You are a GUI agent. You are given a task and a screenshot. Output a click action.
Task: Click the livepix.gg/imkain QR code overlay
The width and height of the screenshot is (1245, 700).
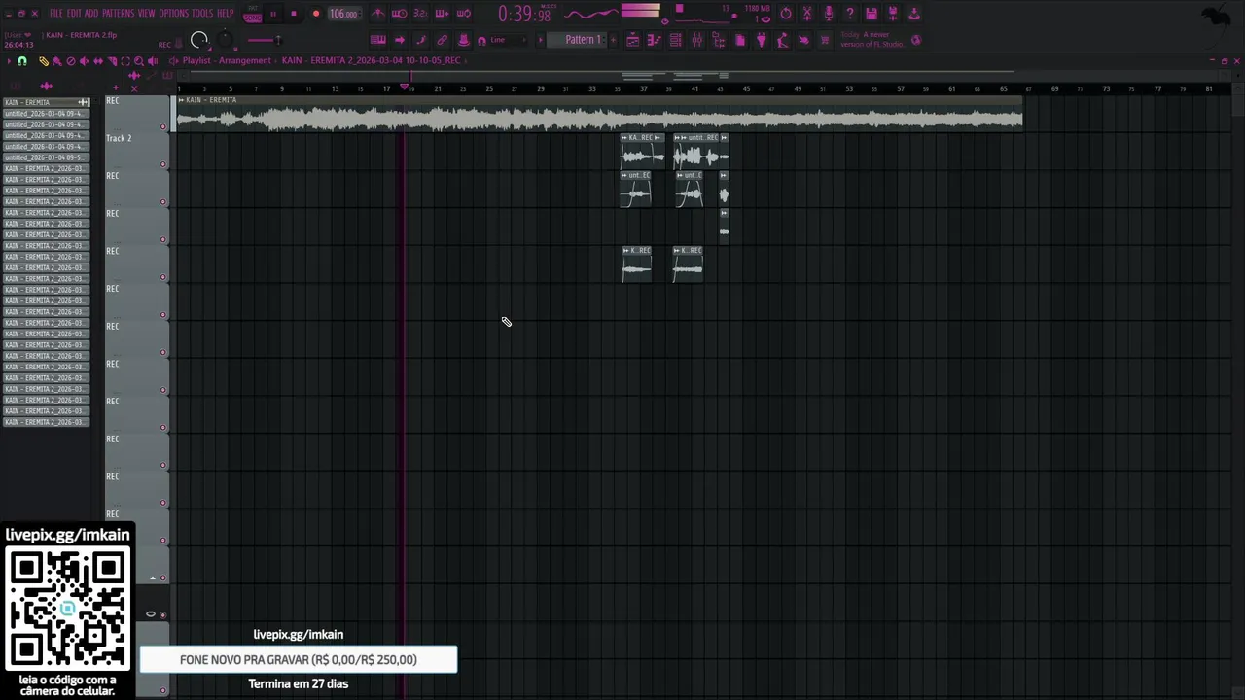pos(67,609)
